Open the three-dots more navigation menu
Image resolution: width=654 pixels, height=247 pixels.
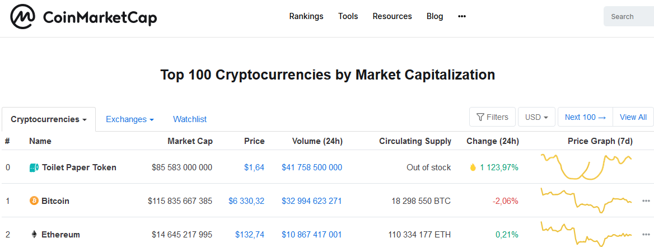pyautogui.click(x=462, y=16)
